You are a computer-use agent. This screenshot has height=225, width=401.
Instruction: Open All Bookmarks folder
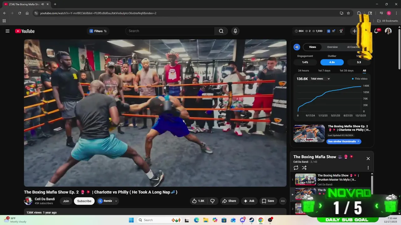388,21
